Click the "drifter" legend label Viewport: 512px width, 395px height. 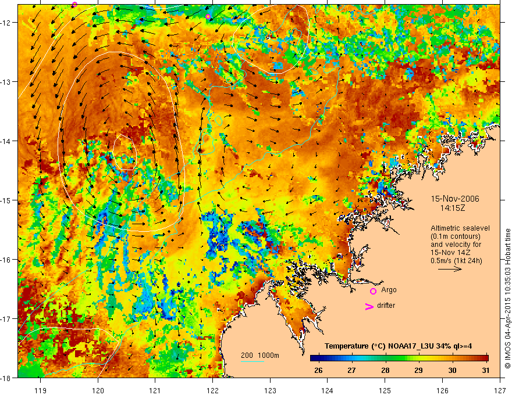click(x=386, y=306)
